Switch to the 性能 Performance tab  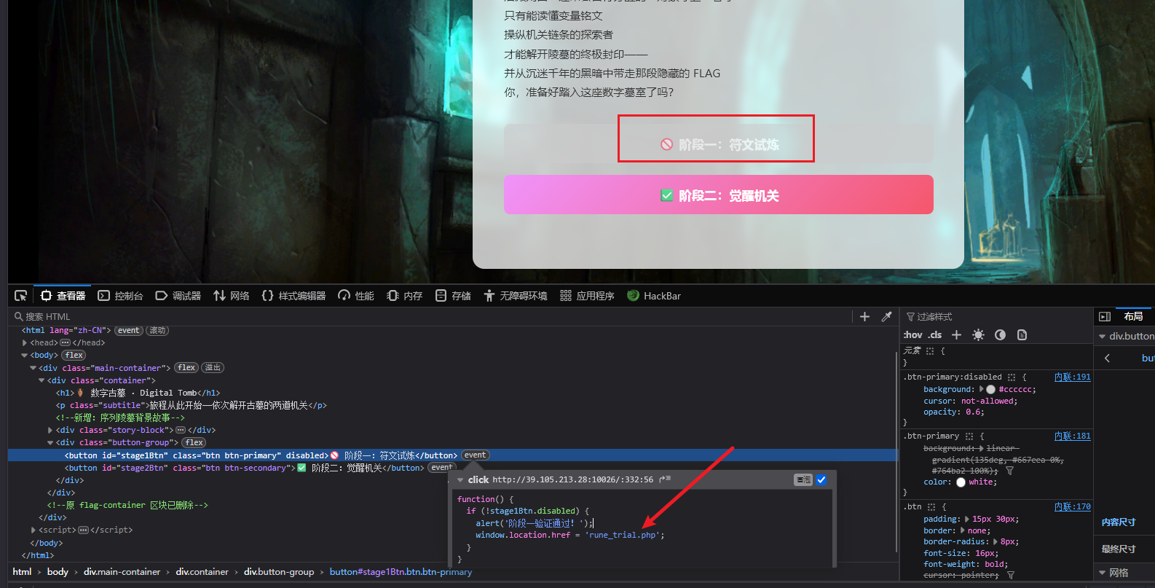pos(356,296)
